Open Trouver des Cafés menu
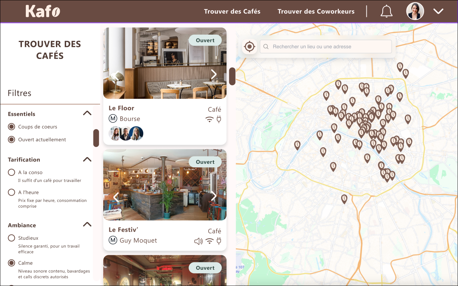This screenshot has width=458, height=286. tap(232, 11)
